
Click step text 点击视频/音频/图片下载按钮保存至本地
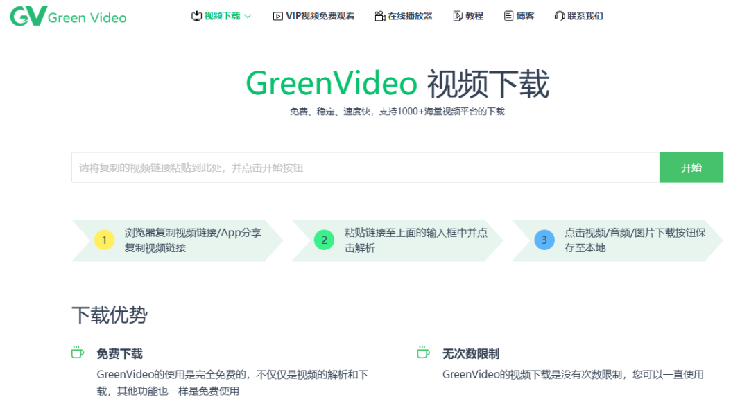[635, 240]
